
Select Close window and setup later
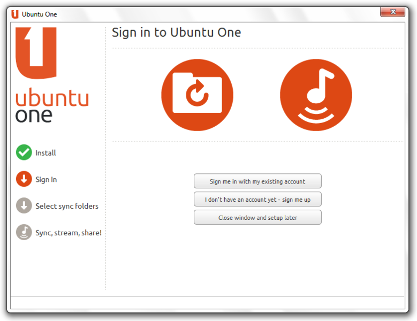(257, 217)
